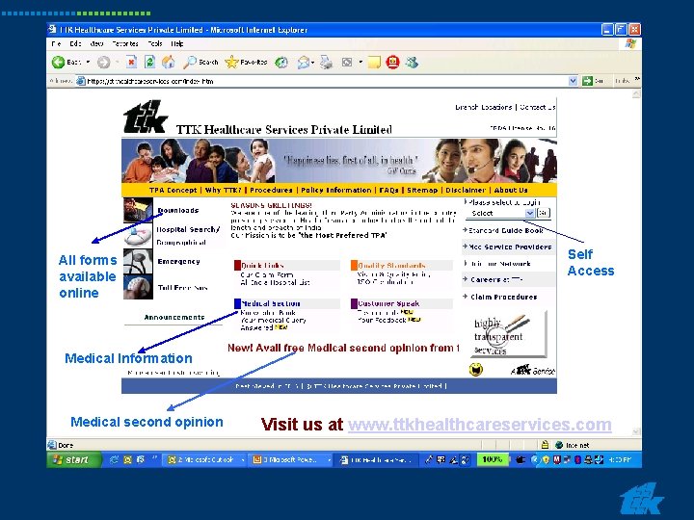
Task: Click Medical Section heading link
Action: point(271,303)
